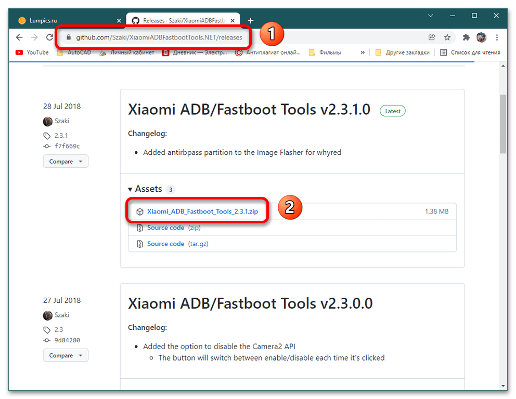
Task: Click the commit icon beside f7f669c
Action: (x=47, y=147)
